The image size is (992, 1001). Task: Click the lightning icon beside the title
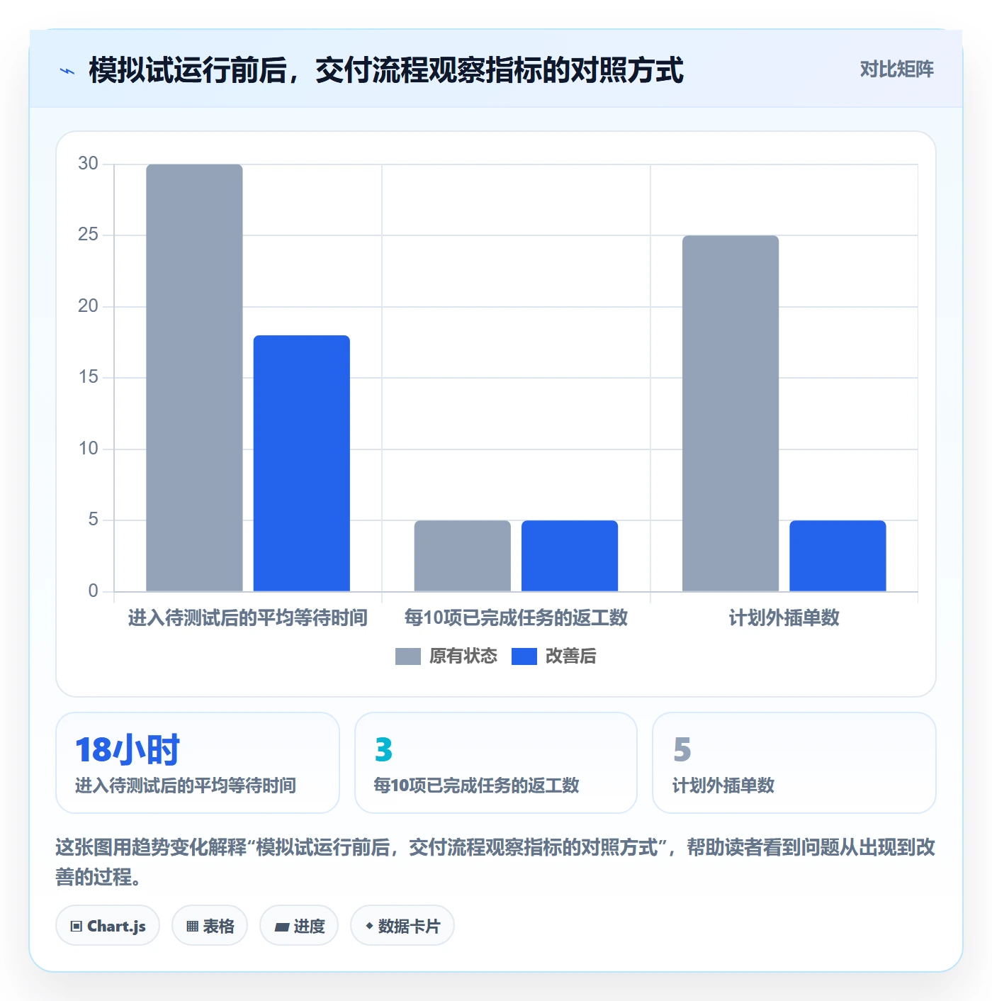click(x=67, y=71)
